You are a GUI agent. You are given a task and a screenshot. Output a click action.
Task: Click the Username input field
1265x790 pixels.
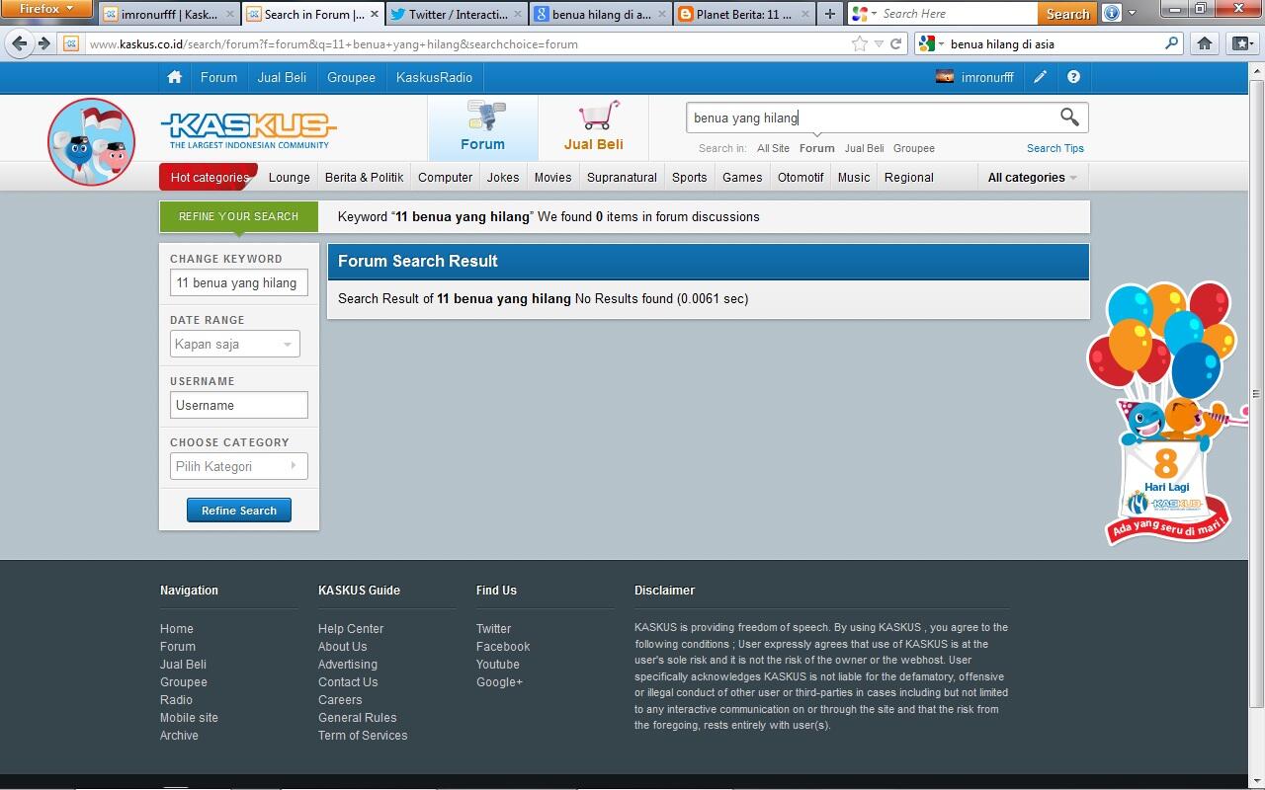tap(239, 405)
